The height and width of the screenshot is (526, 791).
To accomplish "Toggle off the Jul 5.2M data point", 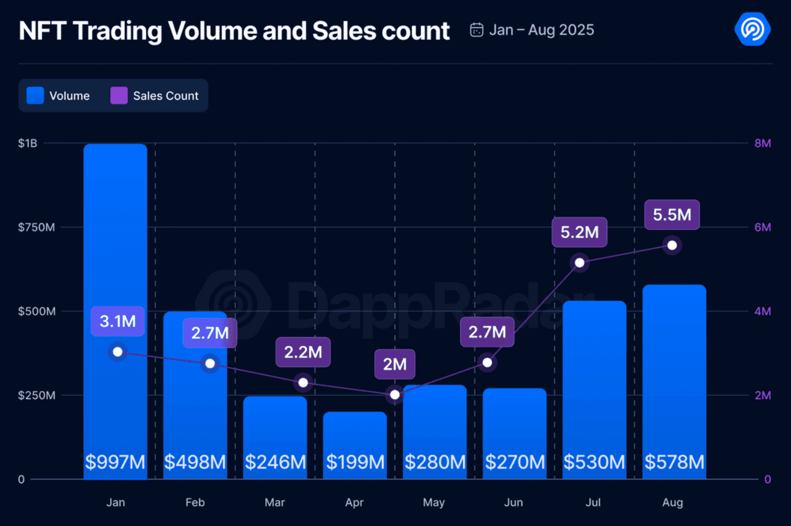I will (x=580, y=262).
